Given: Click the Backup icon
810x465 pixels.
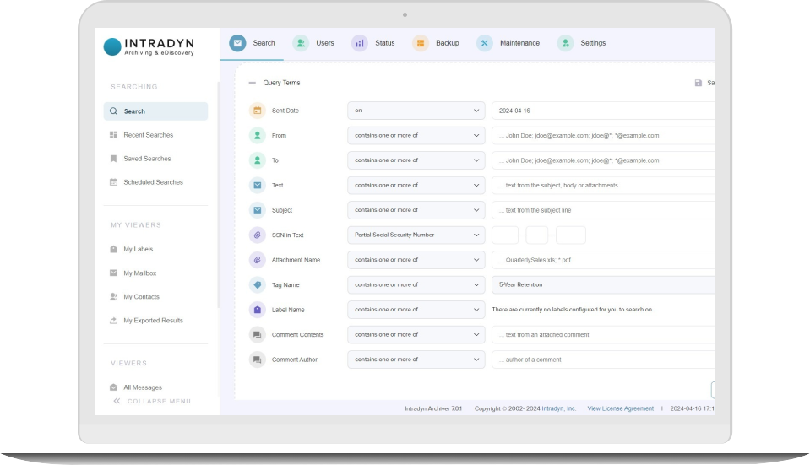Looking at the screenshot, I should tap(421, 43).
